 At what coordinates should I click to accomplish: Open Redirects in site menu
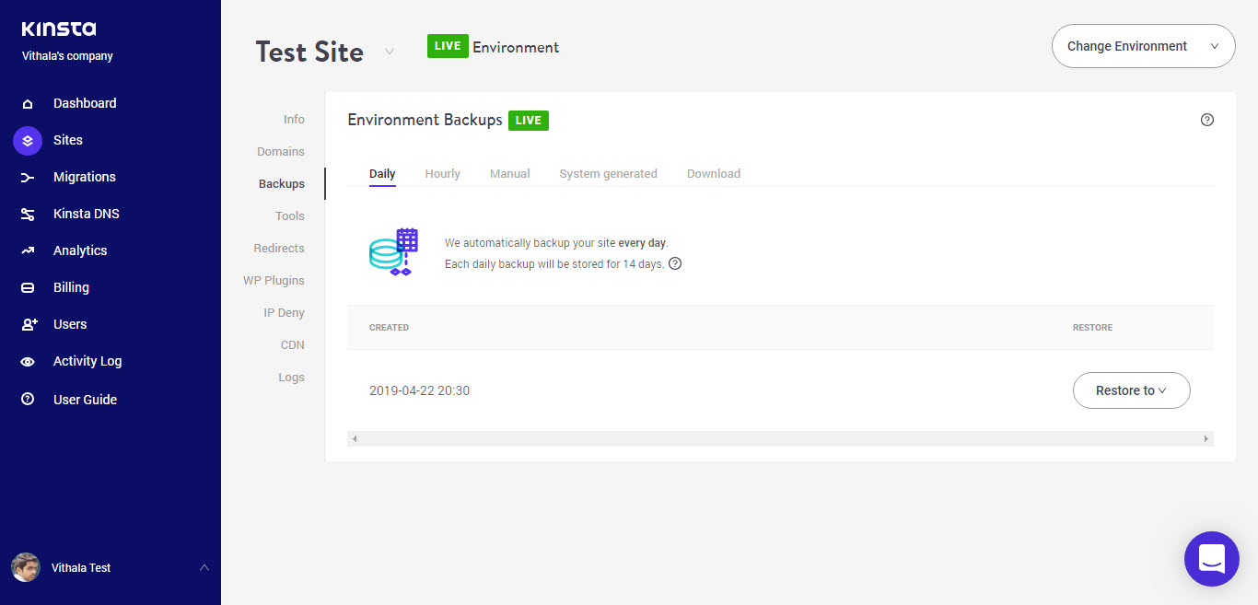(279, 249)
